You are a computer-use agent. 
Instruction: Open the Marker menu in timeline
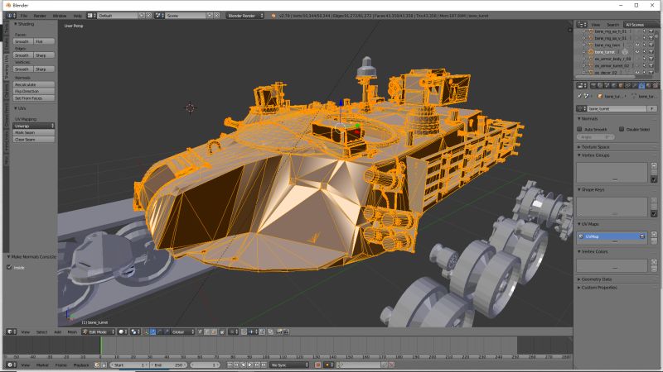coord(42,365)
